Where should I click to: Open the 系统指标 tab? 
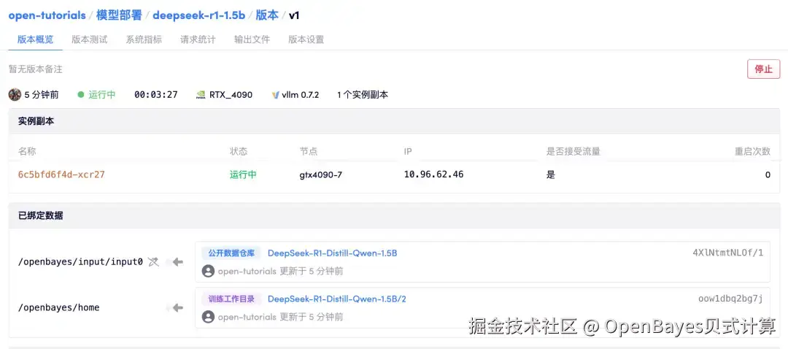point(144,39)
